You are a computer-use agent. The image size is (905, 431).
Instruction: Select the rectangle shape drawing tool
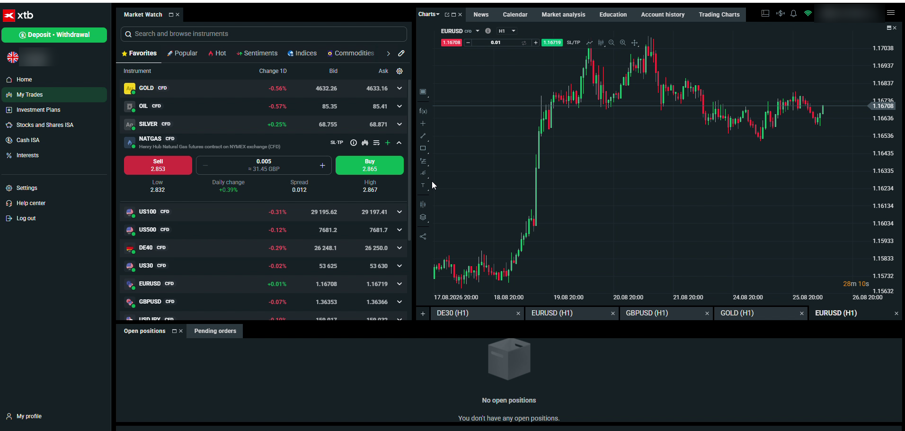coord(423,148)
